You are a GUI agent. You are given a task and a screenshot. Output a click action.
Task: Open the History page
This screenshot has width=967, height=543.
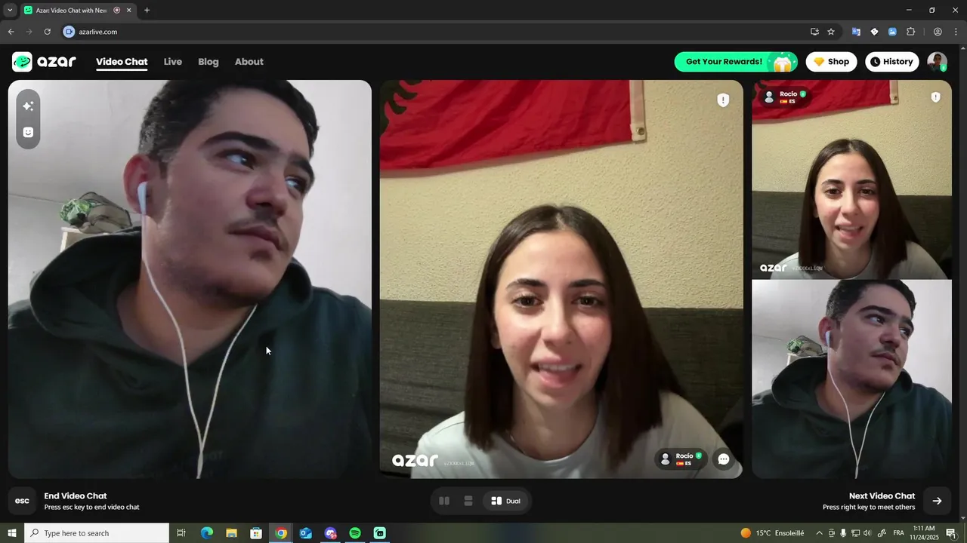891,62
